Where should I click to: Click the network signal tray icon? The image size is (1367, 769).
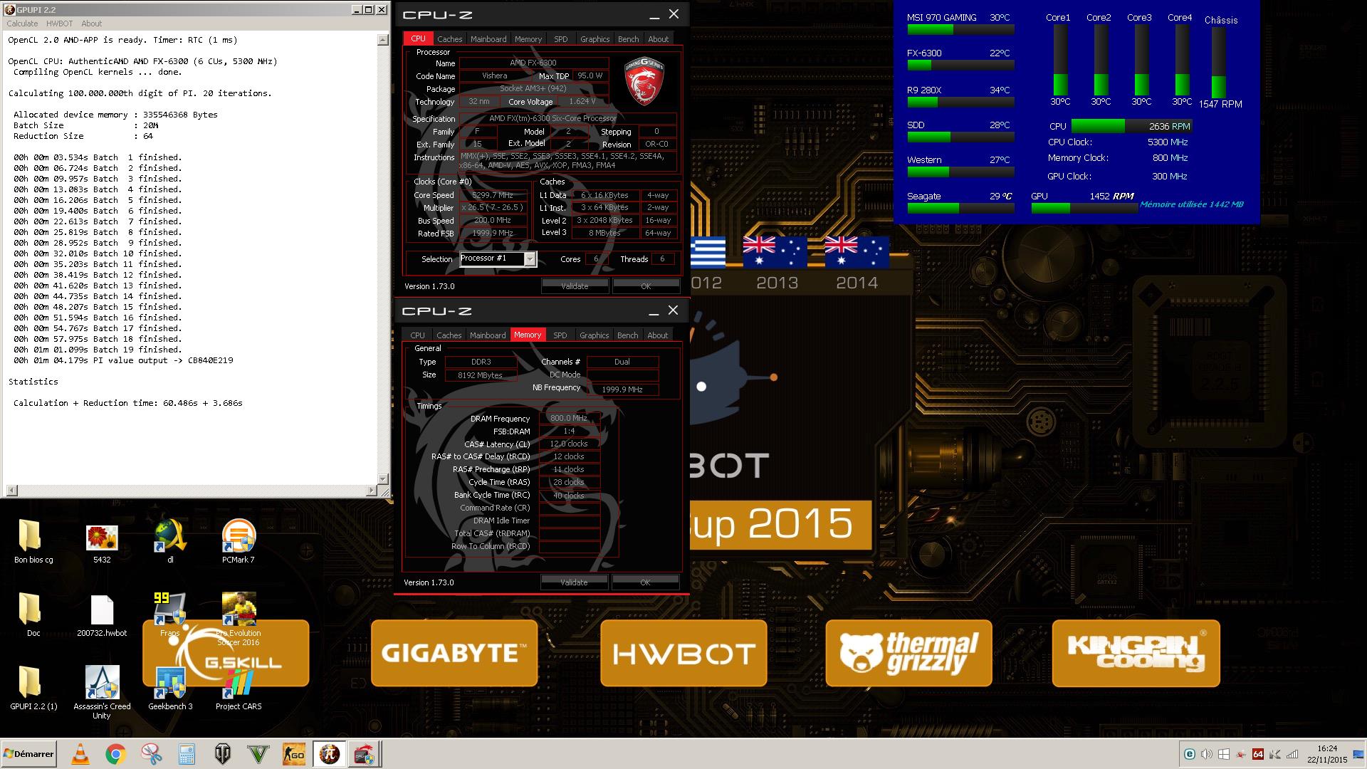pyautogui.click(x=1292, y=754)
